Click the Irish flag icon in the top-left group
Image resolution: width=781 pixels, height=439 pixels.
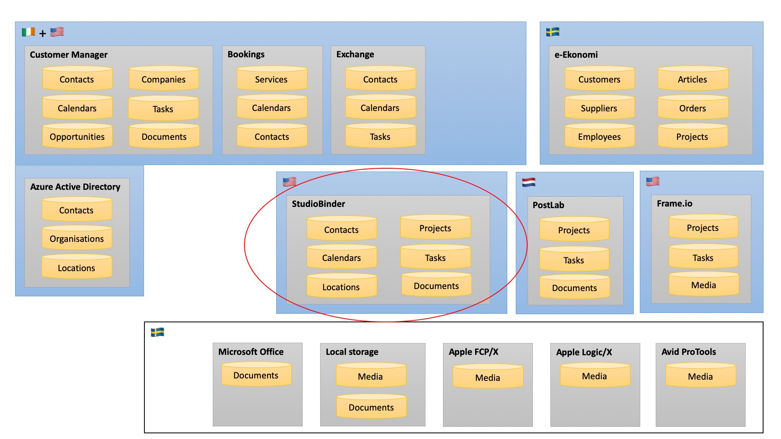click(28, 32)
